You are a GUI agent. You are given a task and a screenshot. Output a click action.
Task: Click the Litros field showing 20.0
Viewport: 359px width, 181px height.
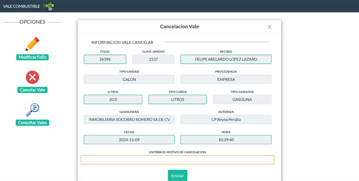(x=113, y=99)
